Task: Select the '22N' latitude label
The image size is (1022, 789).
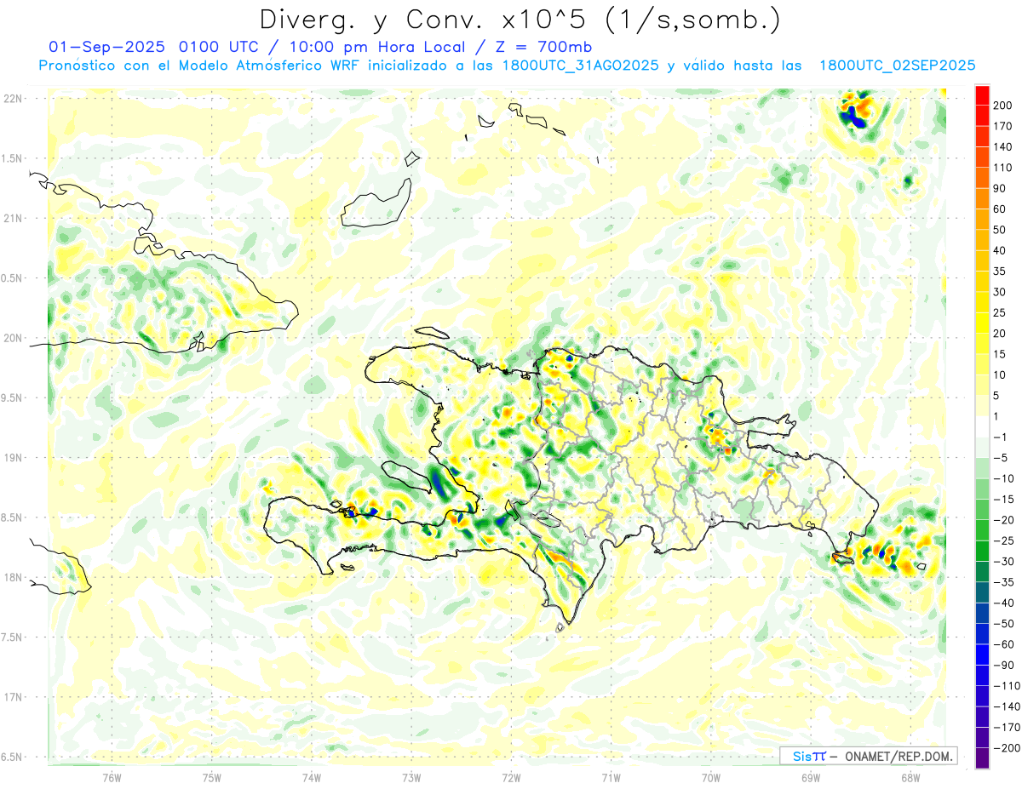Action: [x=13, y=99]
